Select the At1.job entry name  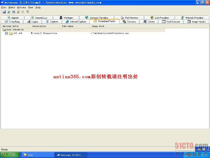coord(18,33)
